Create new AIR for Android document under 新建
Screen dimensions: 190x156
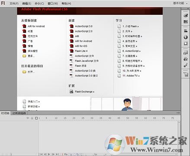[84, 41]
